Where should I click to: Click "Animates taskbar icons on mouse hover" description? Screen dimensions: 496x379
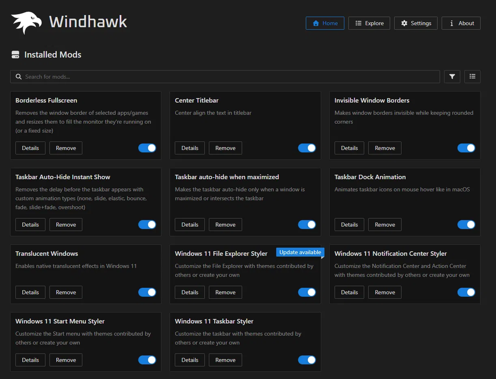coord(402,189)
